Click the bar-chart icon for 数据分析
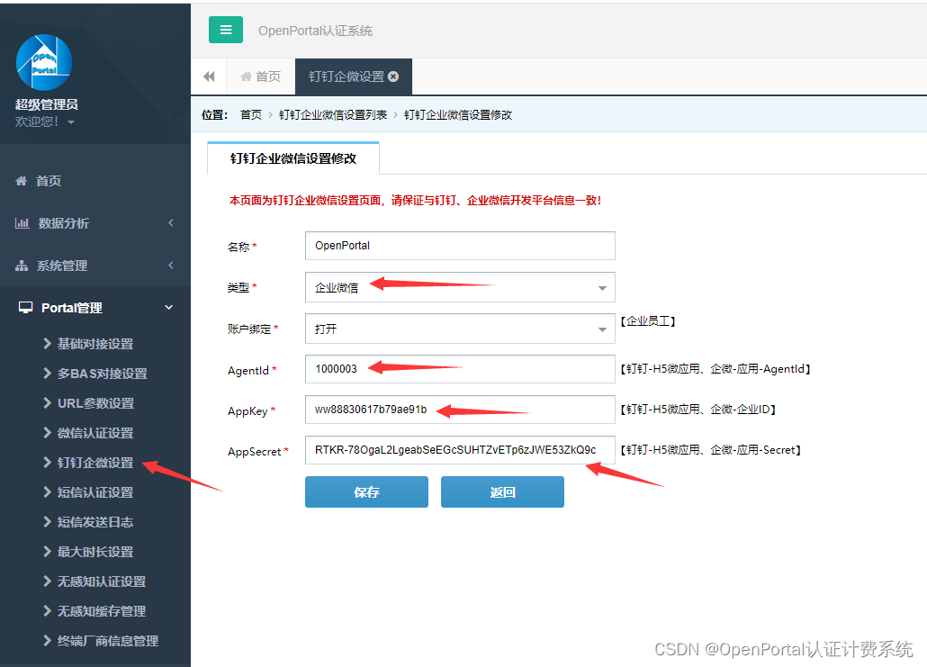Viewport: 927px width, 667px height. (x=22, y=223)
